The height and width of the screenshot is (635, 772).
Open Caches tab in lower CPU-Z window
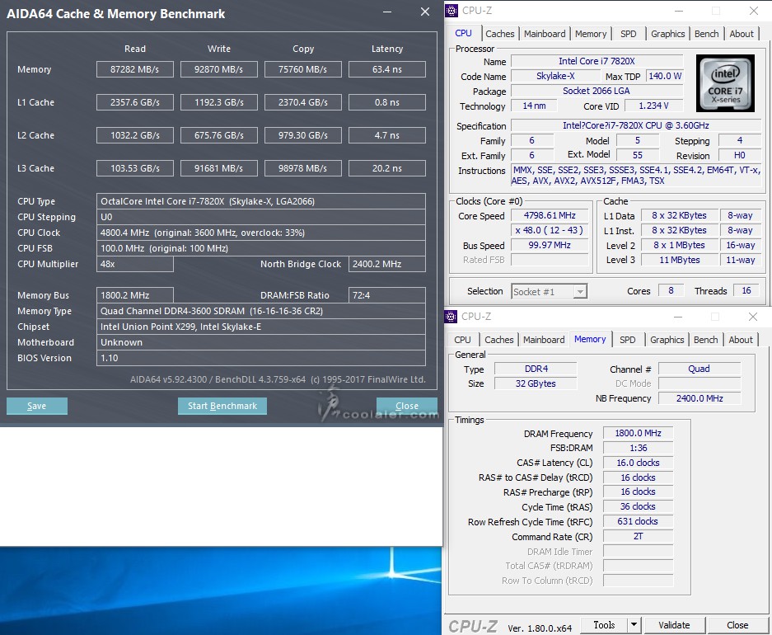[x=498, y=340]
